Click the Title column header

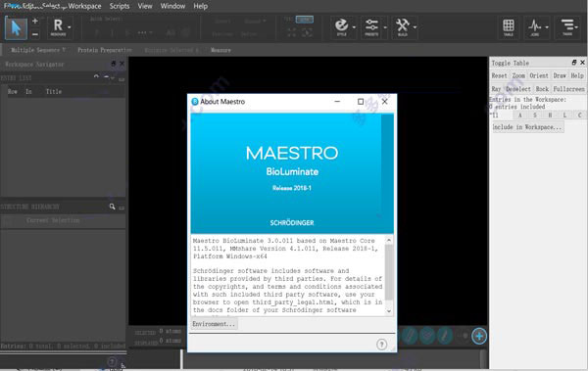coord(54,91)
